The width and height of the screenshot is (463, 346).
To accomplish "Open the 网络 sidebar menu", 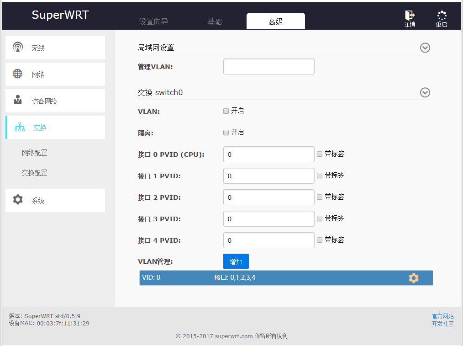I will coord(55,74).
